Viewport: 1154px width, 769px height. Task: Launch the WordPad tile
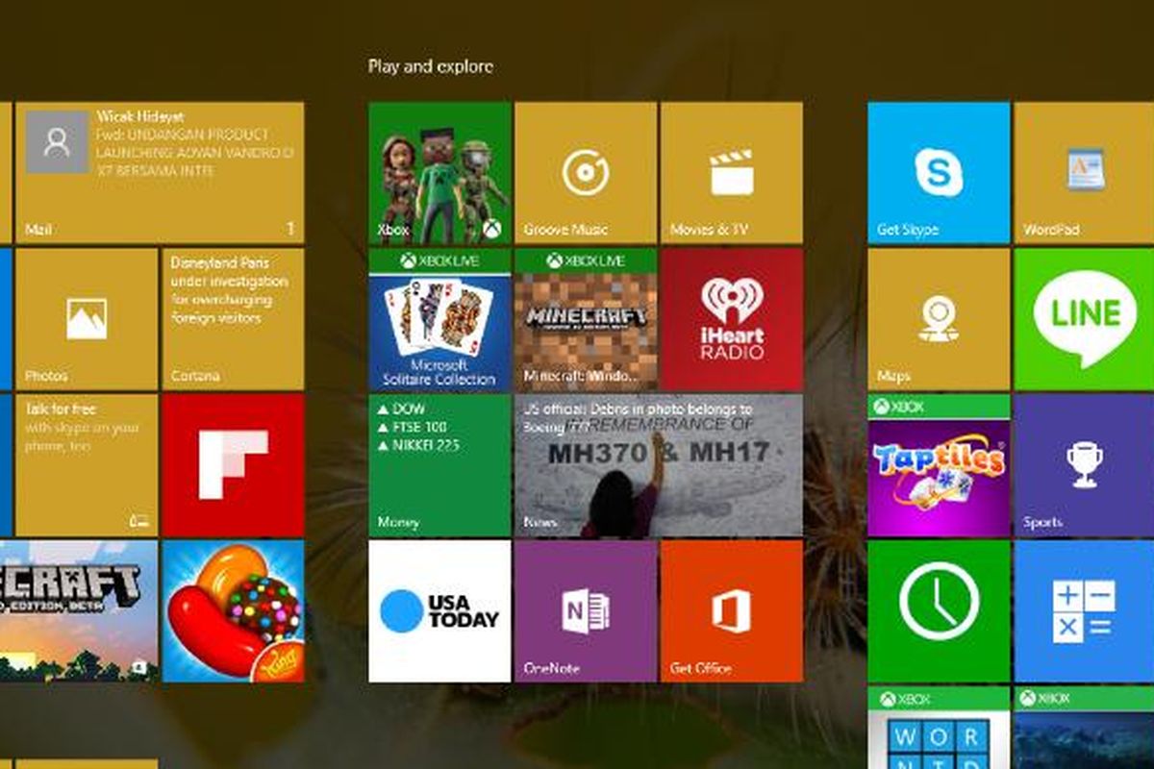(x=1084, y=173)
